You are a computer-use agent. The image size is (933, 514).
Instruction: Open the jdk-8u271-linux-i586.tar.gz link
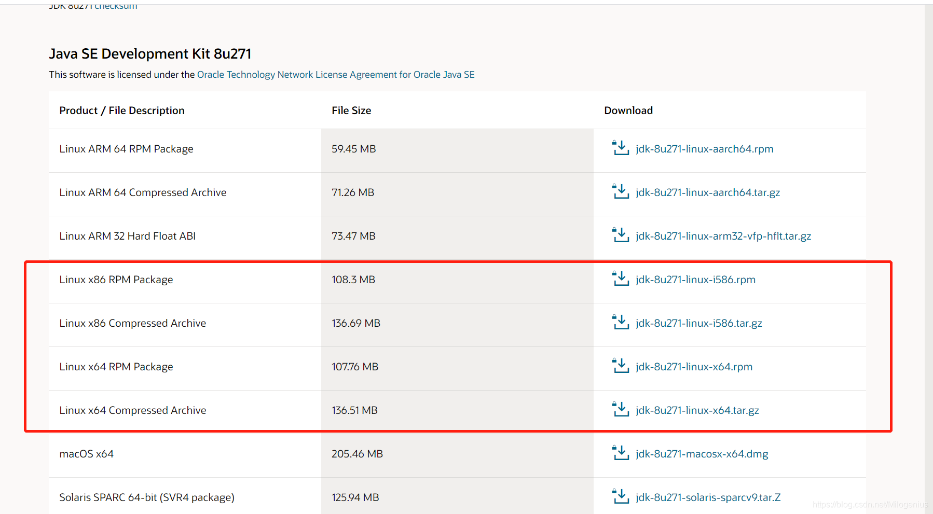click(699, 323)
